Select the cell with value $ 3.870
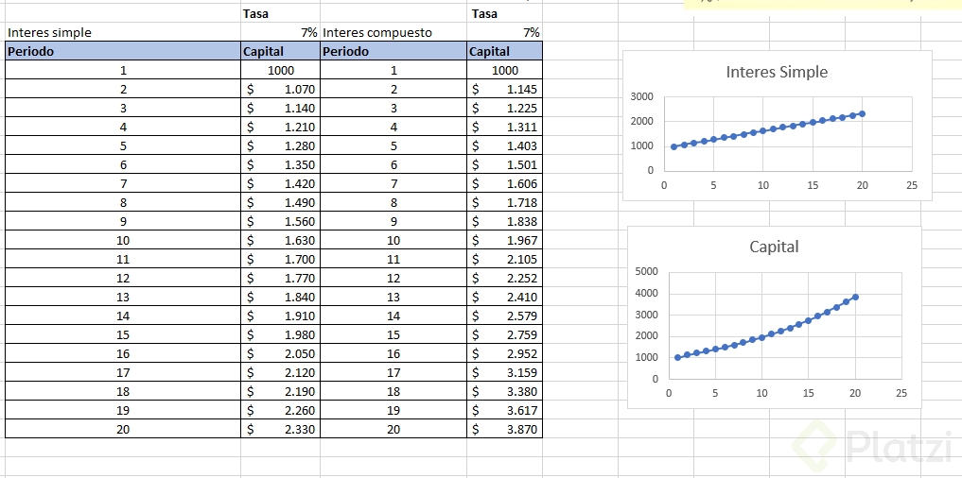962x478 pixels. pyautogui.click(x=505, y=429)
